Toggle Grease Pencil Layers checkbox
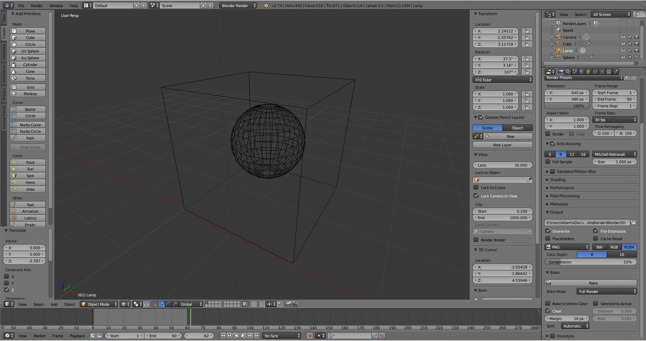The width and height of the screenshot is (646, 341). tap(481, 117)
